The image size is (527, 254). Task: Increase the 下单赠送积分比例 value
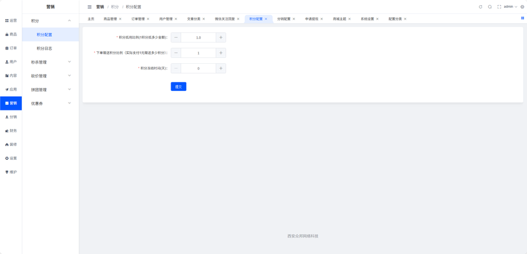221,53
